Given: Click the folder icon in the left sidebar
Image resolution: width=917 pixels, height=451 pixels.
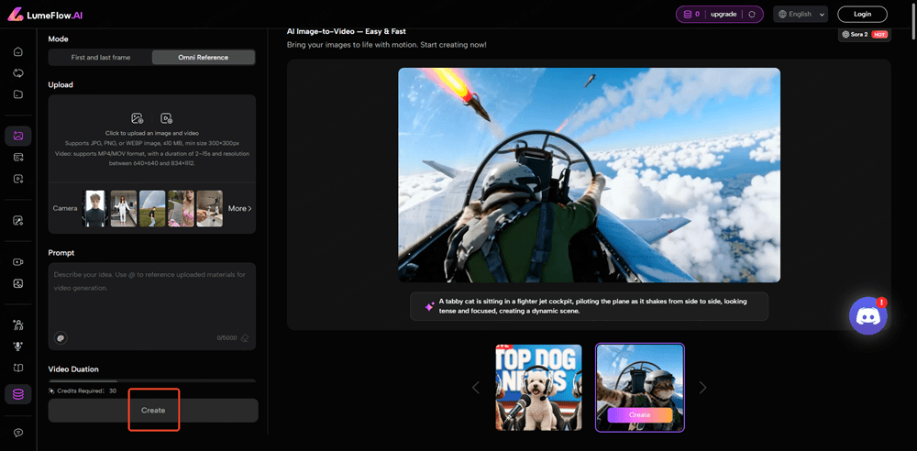Looking at the screenshot, I should 17,94.
